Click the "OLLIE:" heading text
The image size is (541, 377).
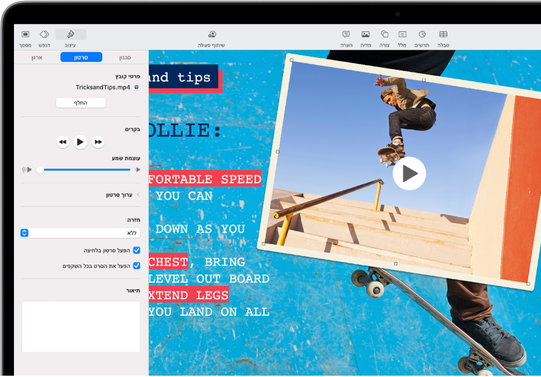[185, 130]
